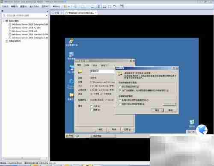
Task: Enable encrypt contents to protect data
Action: click(x=120, y=104)
